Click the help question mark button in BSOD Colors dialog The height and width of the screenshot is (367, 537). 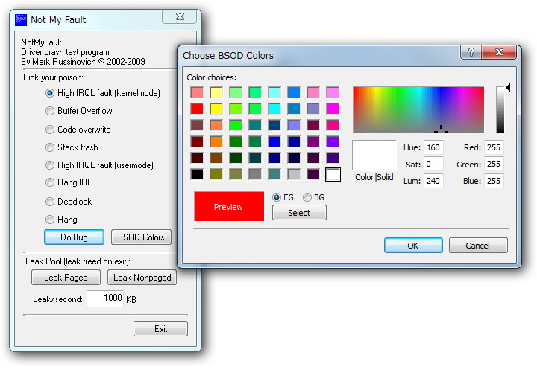(x=471, y=52)
